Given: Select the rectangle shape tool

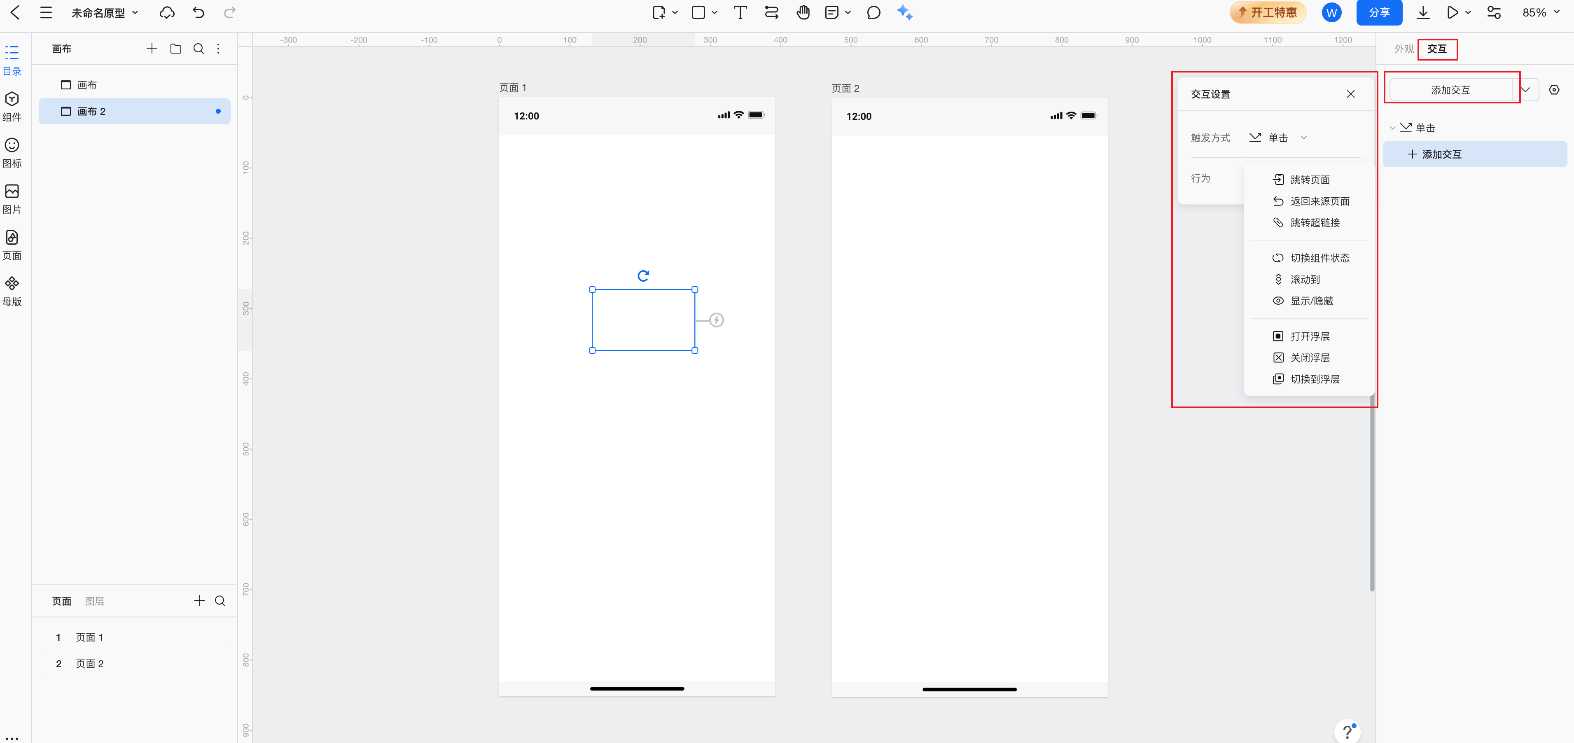Looking at the screenshot, I should (698, 13).
